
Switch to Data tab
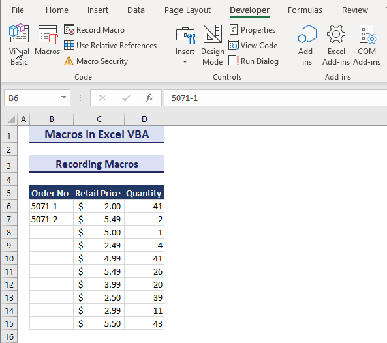coord(136,10)
